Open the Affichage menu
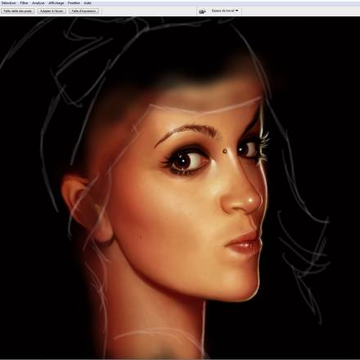This screenshot has width=360, height=360. 56,3
